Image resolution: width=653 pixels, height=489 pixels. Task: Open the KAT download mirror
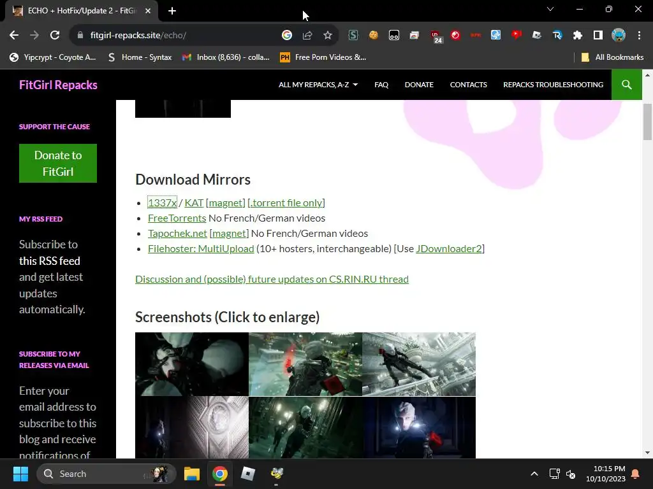(x=194, y=203)
